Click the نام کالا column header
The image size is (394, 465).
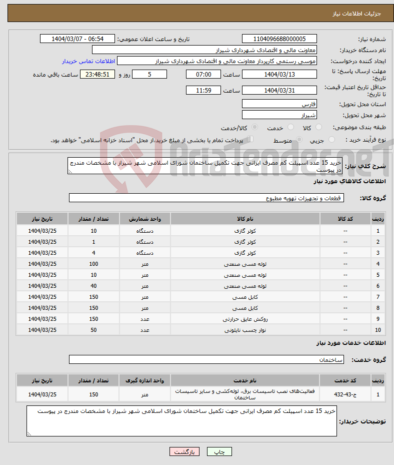pos(245,219)
